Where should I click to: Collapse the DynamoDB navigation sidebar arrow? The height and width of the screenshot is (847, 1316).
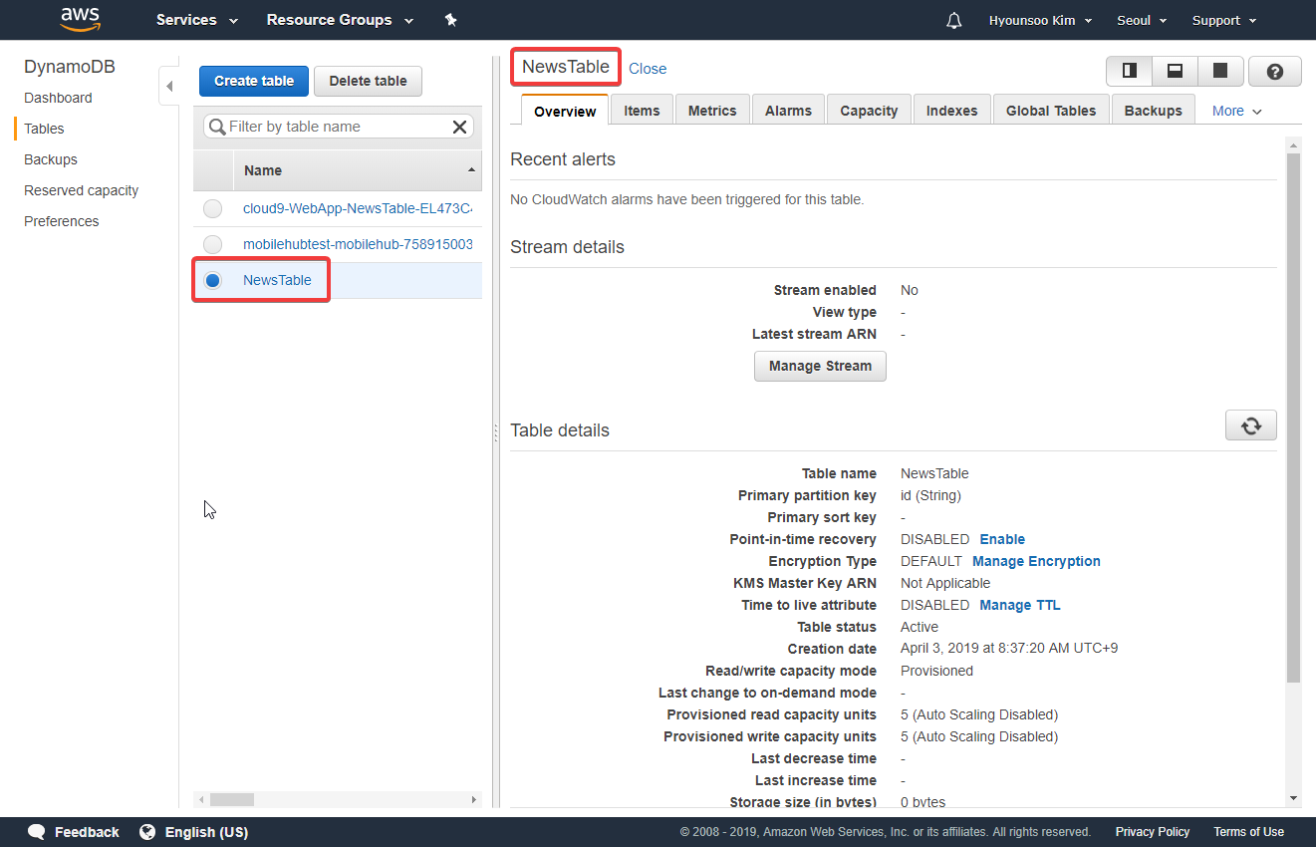point(168,87)
